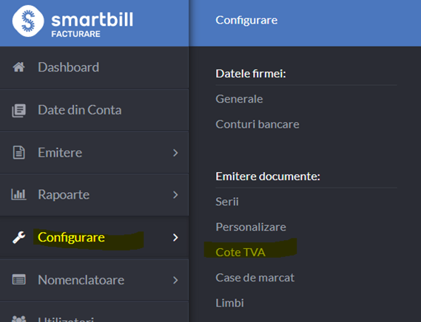The width and height of the screenshot is (421, 322).
Task: Click the Configurare wrench icon
Action: 18,238
